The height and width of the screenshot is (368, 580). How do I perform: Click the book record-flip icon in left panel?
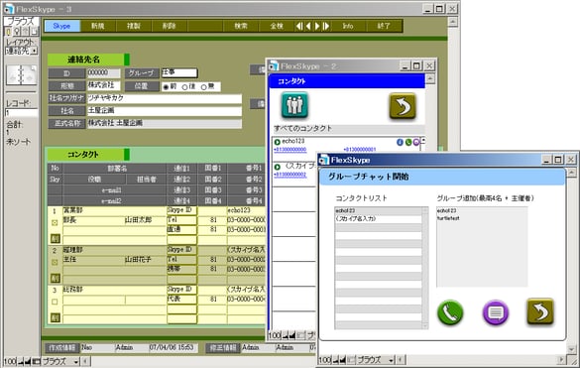[22, 75]
